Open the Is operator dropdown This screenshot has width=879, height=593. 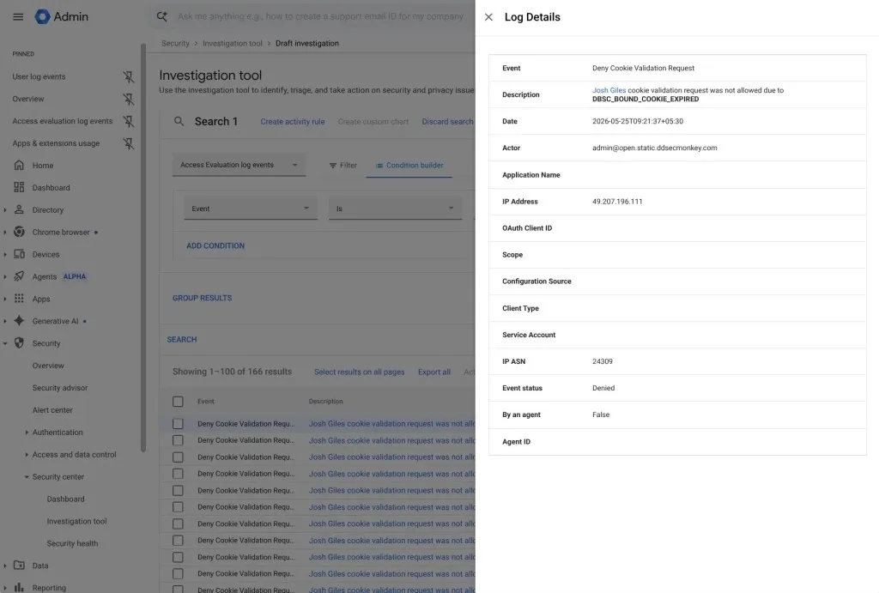point(395,208)
